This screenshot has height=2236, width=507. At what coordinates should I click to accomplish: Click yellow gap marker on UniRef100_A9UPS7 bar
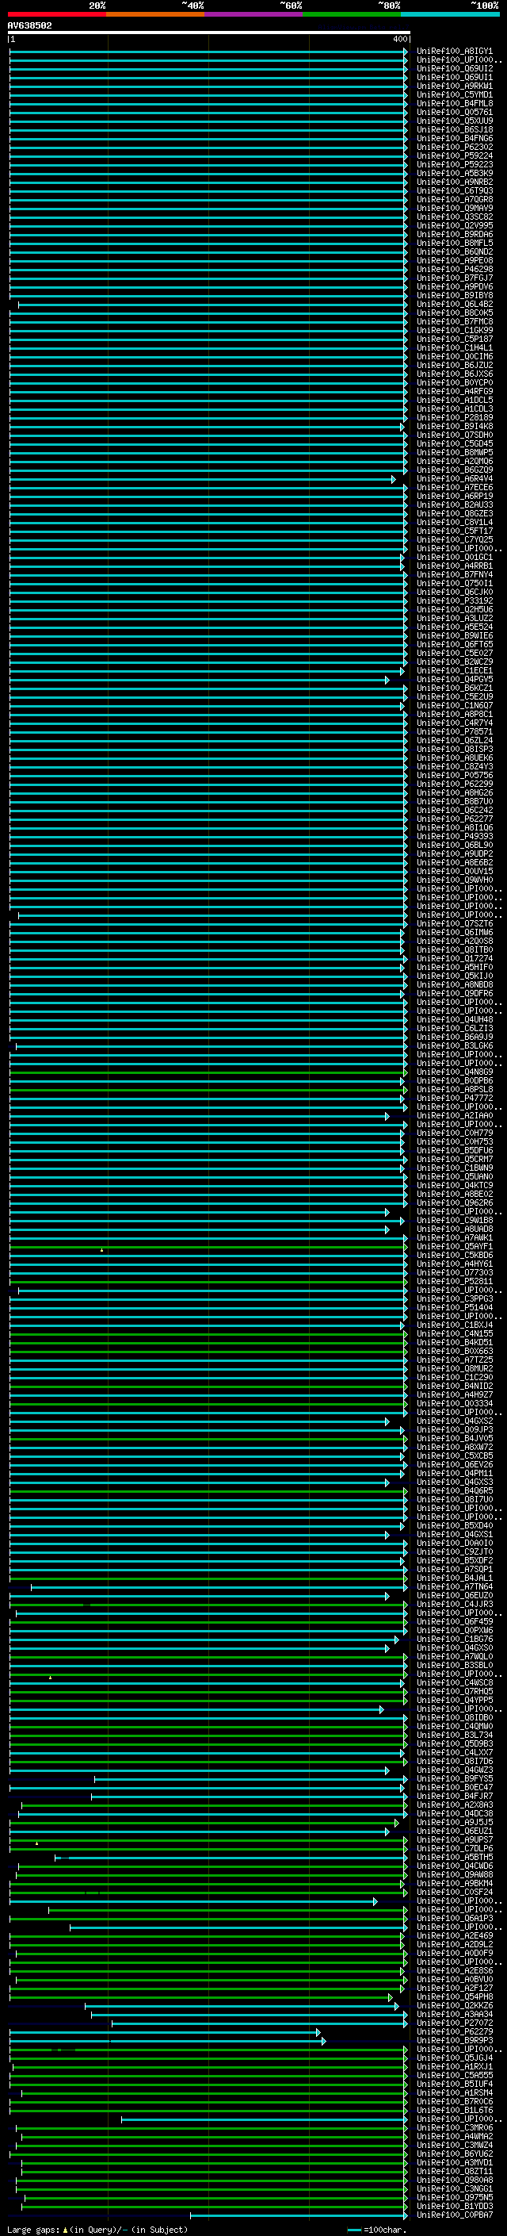tap(36, 1843)
